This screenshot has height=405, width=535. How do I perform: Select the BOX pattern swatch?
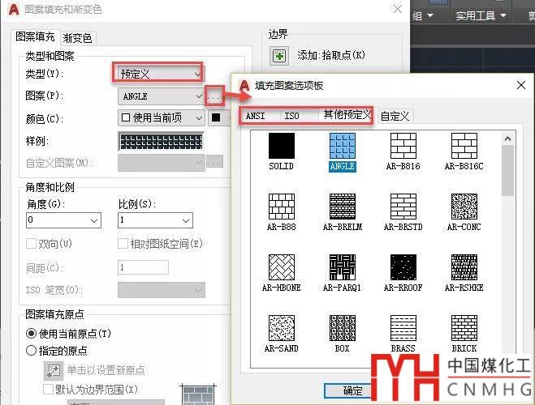[343, 328]
